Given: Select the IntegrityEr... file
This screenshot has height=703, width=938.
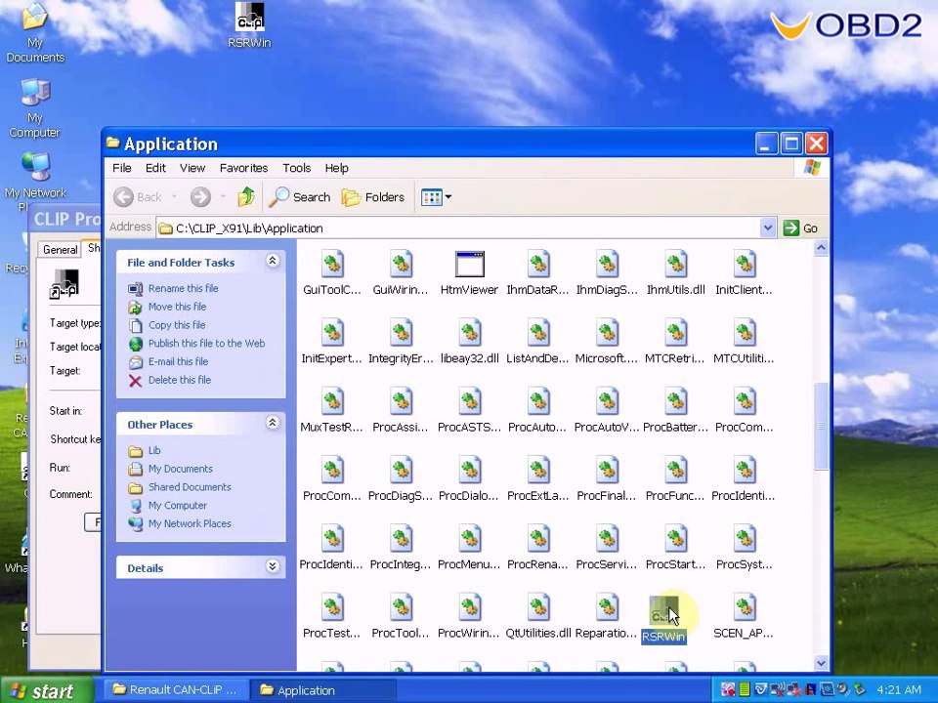Looking at the screenshot, I should 401,342.
